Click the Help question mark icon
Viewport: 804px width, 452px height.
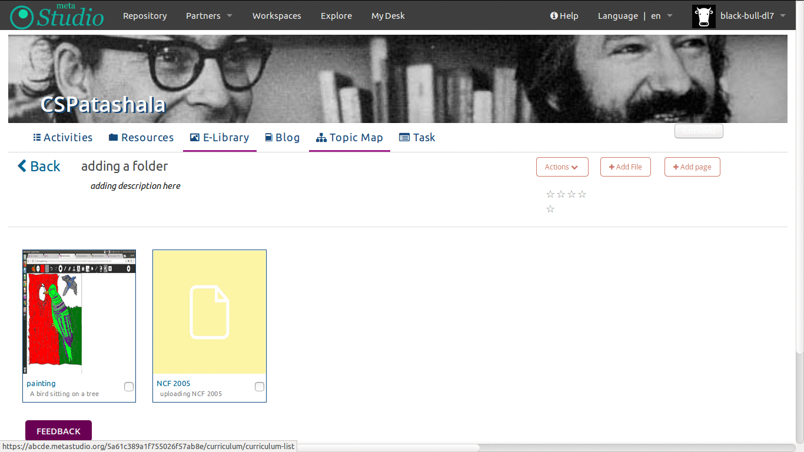click(x=554, y=16)
